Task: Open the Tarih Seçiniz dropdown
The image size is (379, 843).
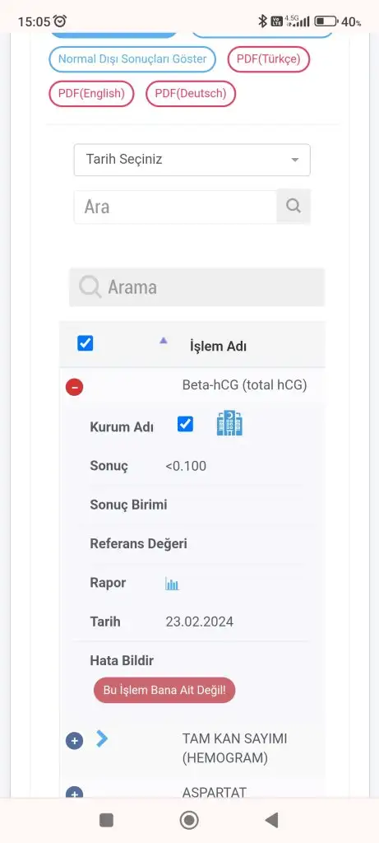Action: pyautogui.click(x=192, y=160)
